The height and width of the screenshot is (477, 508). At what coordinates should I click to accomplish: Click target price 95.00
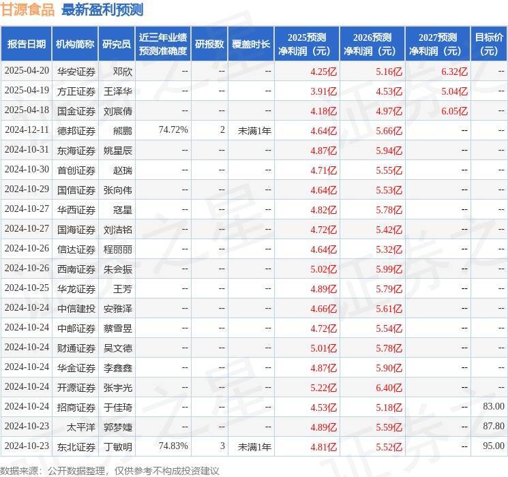(x=494, y=446)
